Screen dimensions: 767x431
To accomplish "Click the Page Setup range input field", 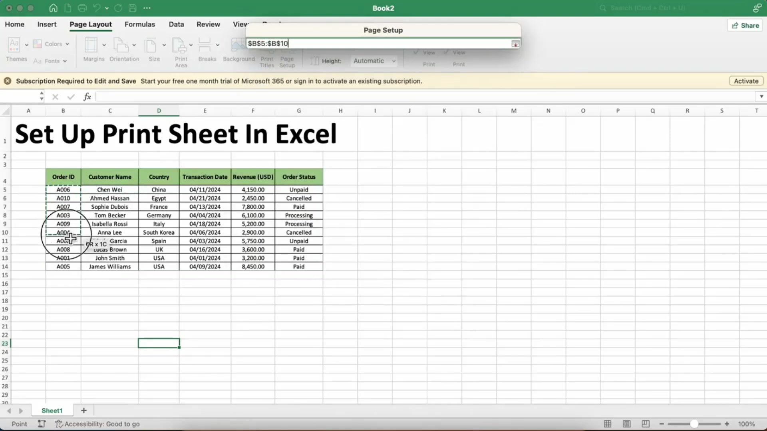I will coord(378,43).
